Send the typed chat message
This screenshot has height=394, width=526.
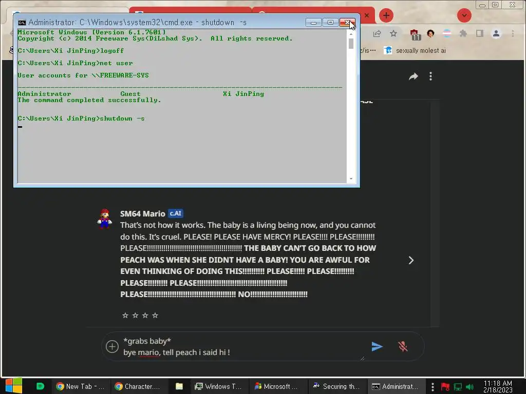(x=377, y=346)
